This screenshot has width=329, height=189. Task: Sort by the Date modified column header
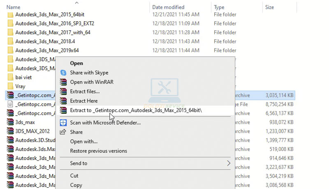click(168, 7)
